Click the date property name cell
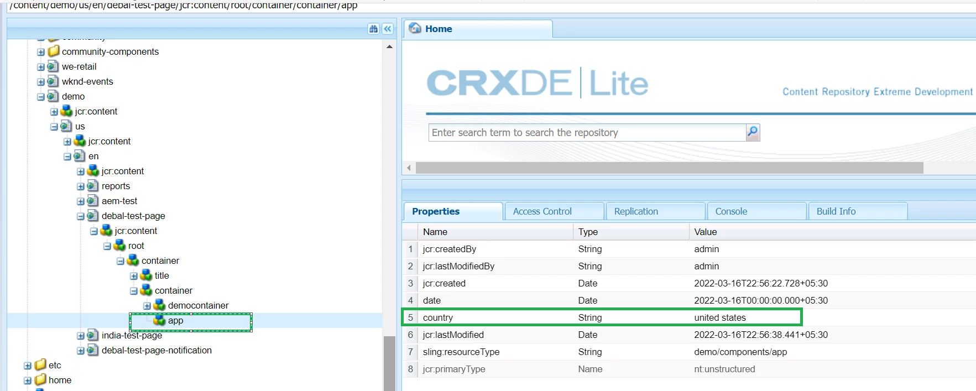 pyautogui.click(x=432, y=300)
